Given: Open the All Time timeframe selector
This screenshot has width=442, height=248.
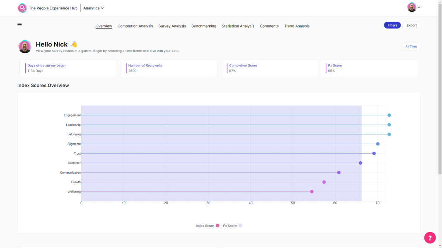Looking at the screenshot, I should pos(411,46).
